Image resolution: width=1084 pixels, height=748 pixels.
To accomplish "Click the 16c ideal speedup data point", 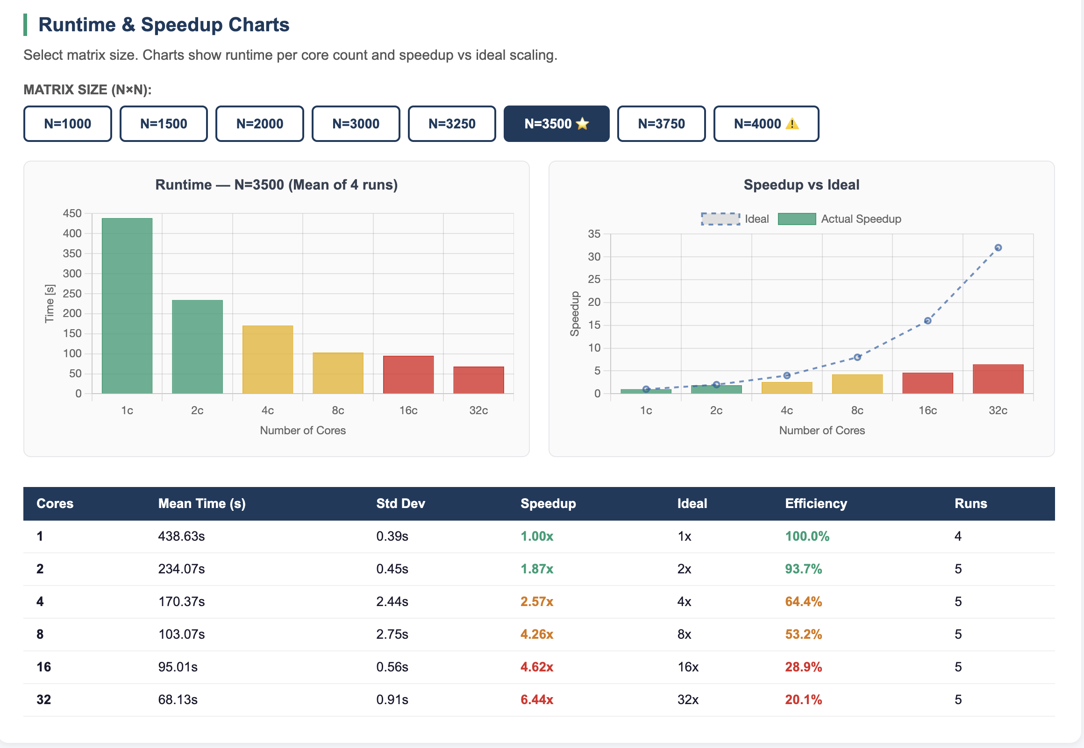I will 927,321.
